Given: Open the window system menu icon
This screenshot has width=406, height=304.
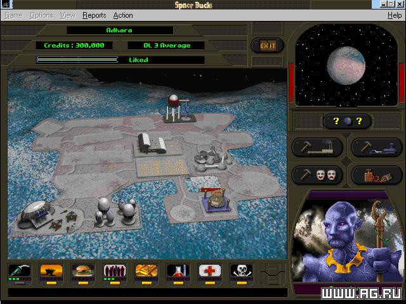Looking at the screenshot, I should click(6, 4).
